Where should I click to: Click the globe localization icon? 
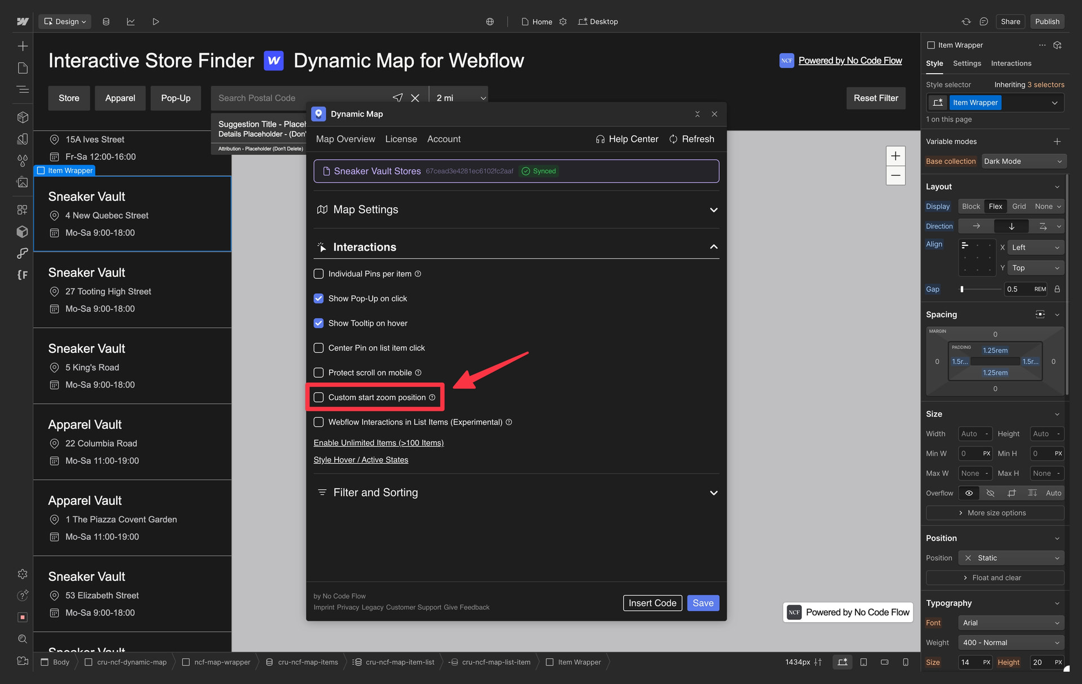coord(490,21)
